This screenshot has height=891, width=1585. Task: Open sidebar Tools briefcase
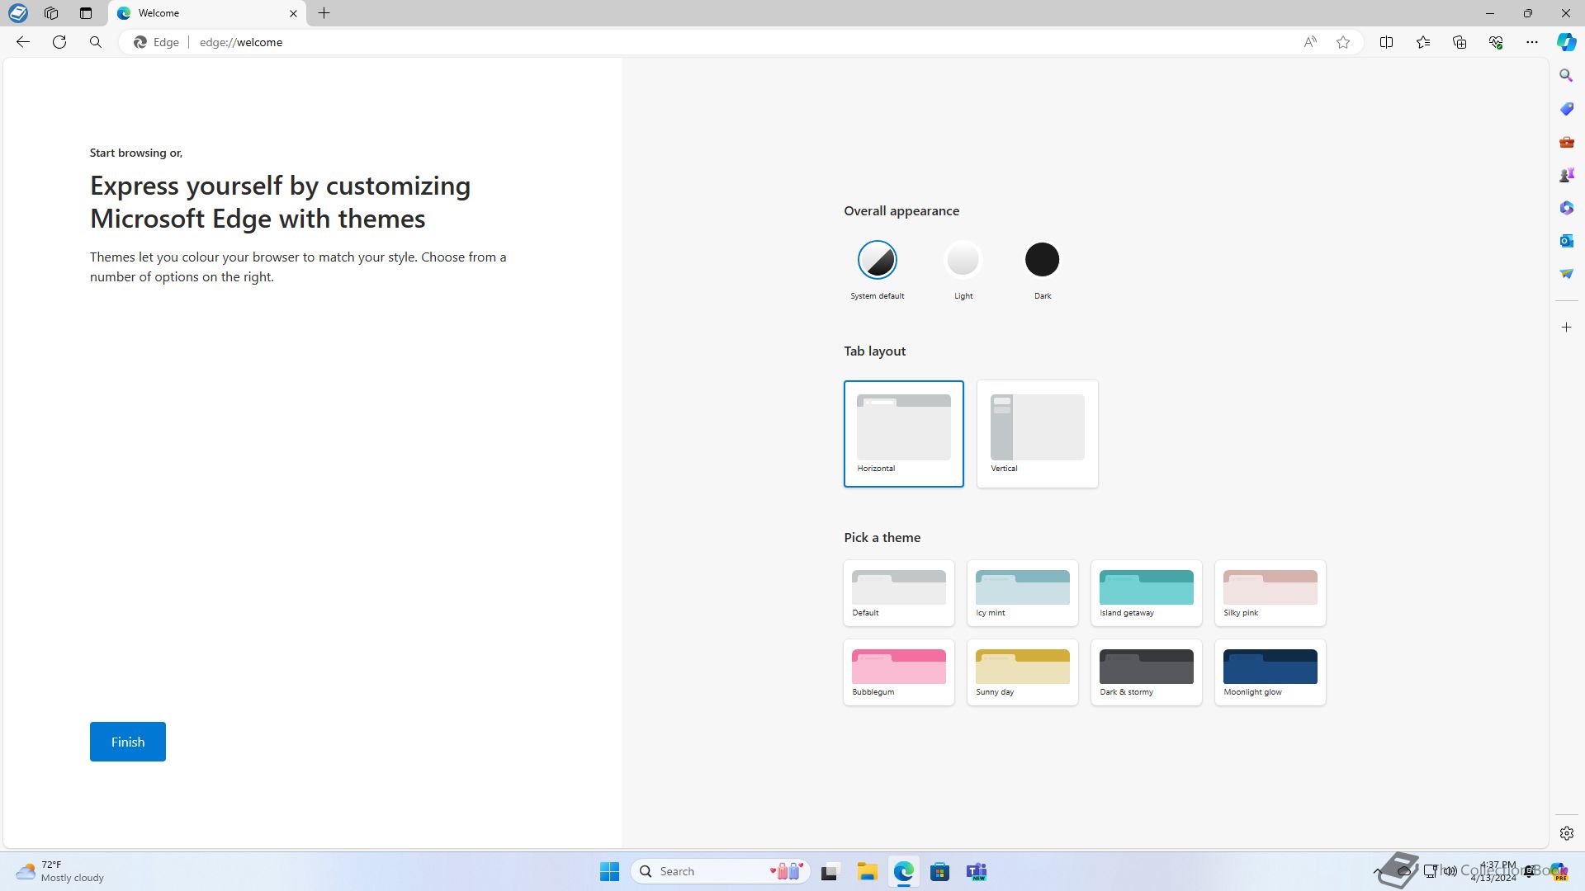coord(1566,142)
